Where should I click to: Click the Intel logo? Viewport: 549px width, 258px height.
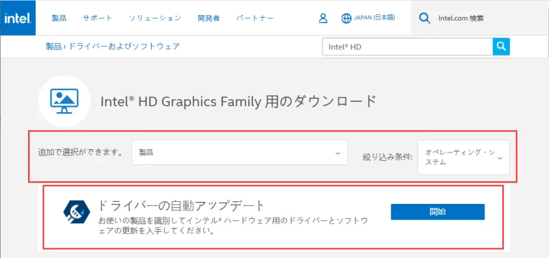coord(18,18)
